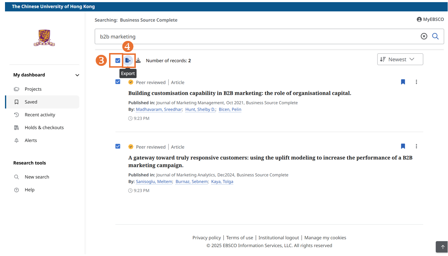
Task: Click the Searching: Business Source Complete label
Action: point(136,20)
